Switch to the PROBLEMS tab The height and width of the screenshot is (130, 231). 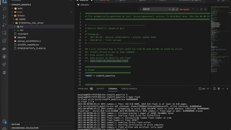pos(83,88)
